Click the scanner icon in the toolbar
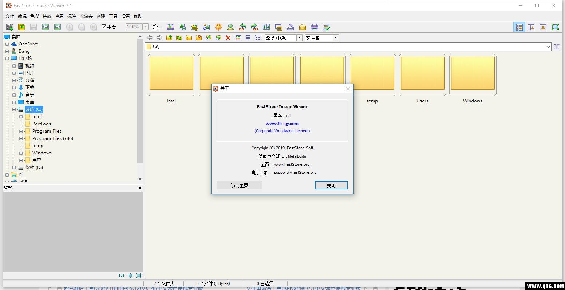Viewport: 565px width, 290px height. click(291, 27)
